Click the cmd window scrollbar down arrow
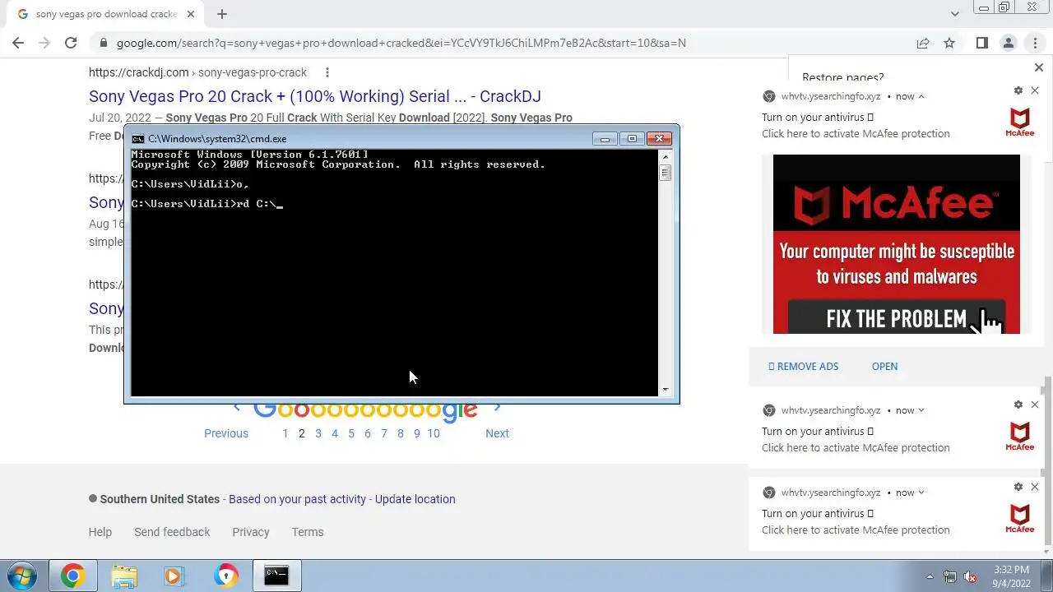The width and height of the screenshot is (1053, 592). click(665, 391)
